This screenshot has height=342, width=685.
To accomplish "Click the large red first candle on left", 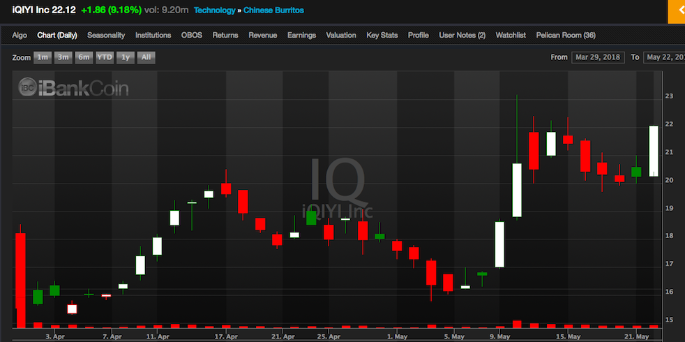I will (x=20, y=280).
